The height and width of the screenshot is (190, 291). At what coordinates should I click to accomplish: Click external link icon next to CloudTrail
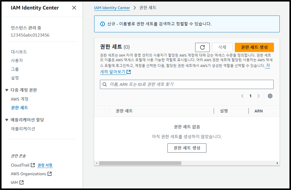(33, 165)
